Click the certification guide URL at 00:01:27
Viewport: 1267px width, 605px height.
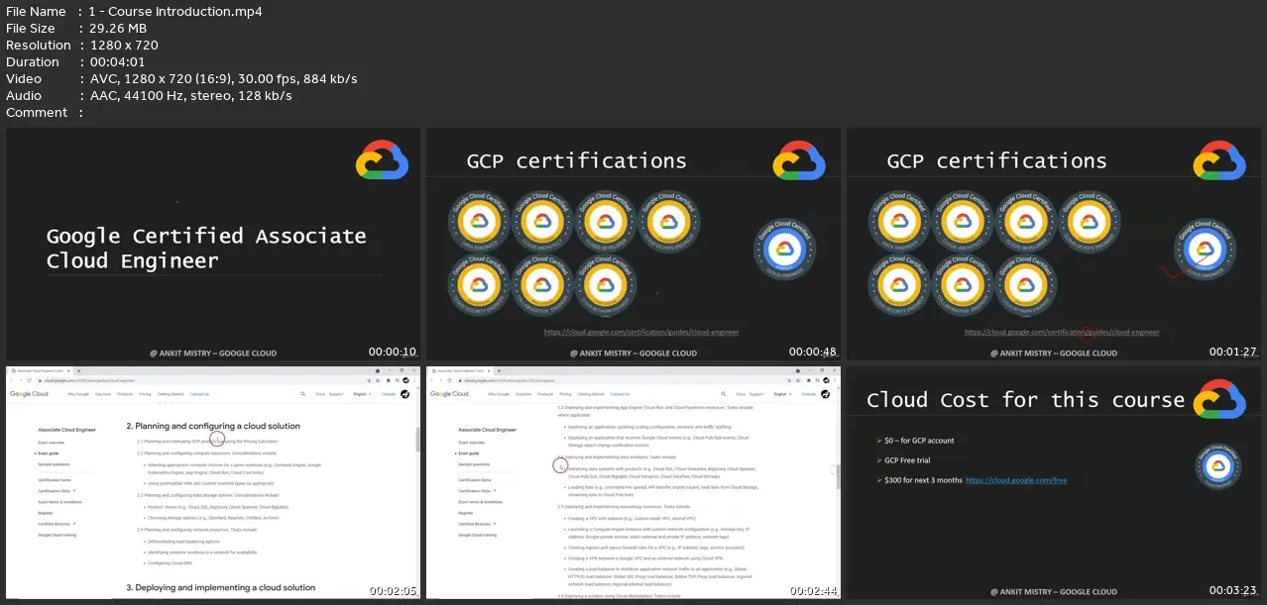(1062, 333)
